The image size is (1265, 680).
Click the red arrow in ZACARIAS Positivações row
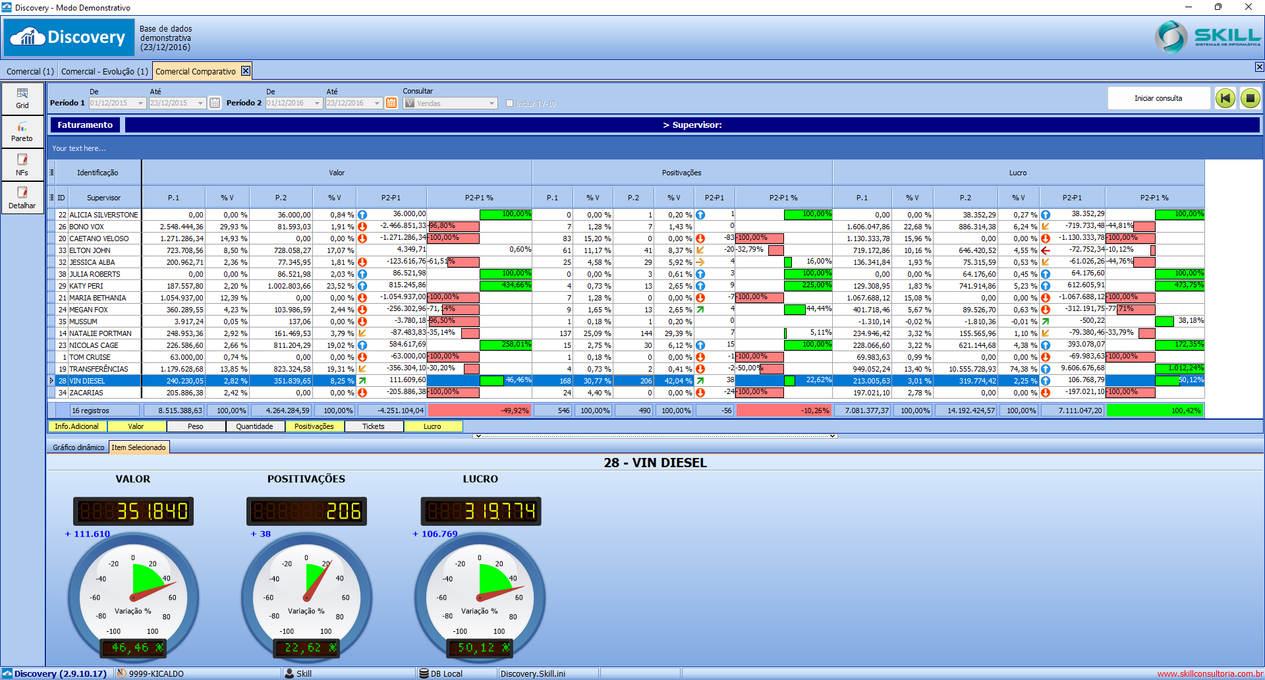click(x=700, y=393)
